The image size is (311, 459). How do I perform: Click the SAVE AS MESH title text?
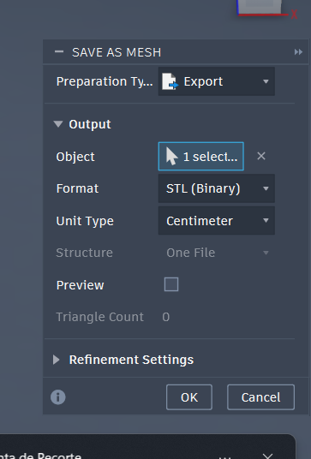(x=117, y=52)
